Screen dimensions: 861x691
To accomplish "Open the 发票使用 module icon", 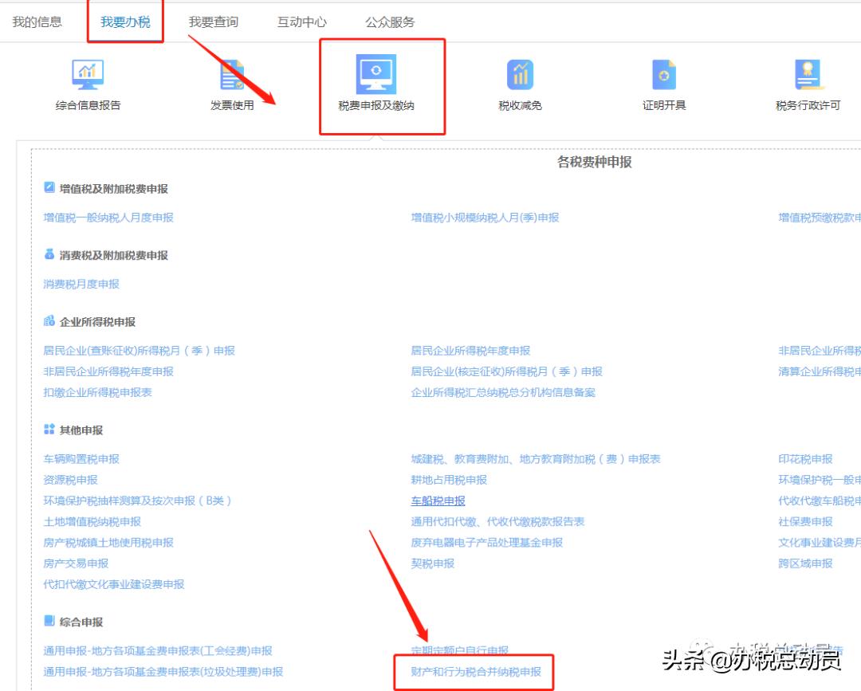I will 231,74.
